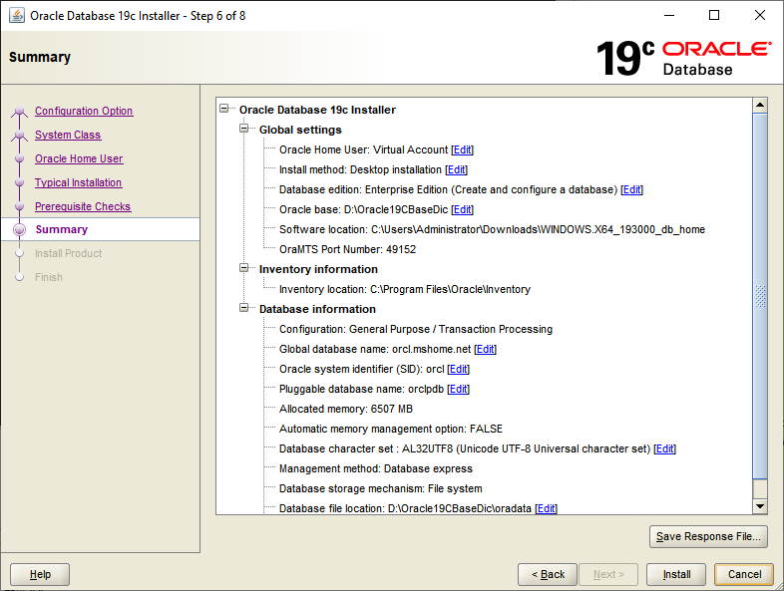The image size is (784, 591).
Task: Go to the Typical Installation step
Action: 78,182
